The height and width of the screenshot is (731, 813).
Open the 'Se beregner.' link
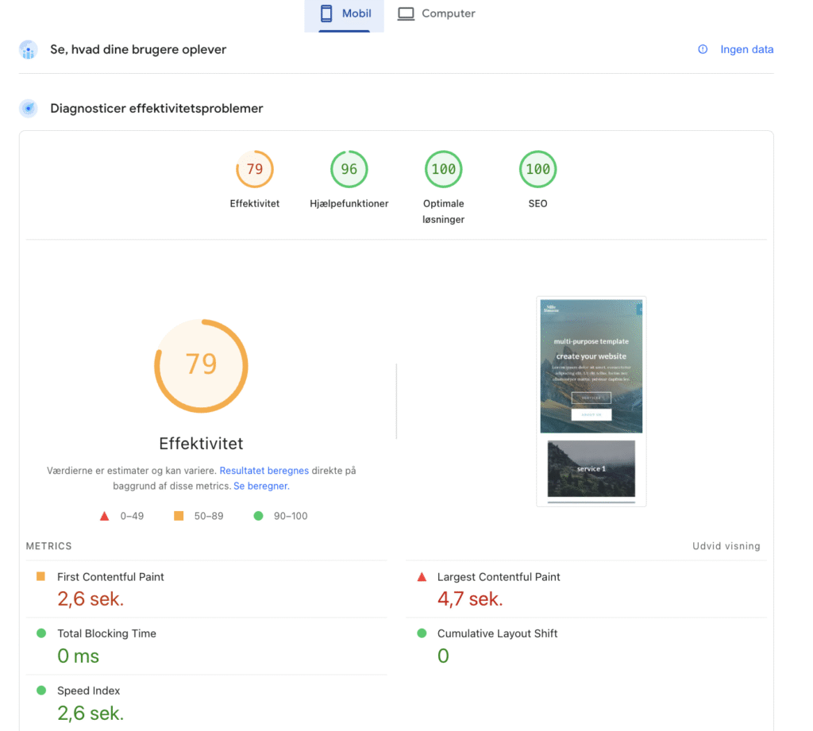pyautogui.click(x=261, y=486)
